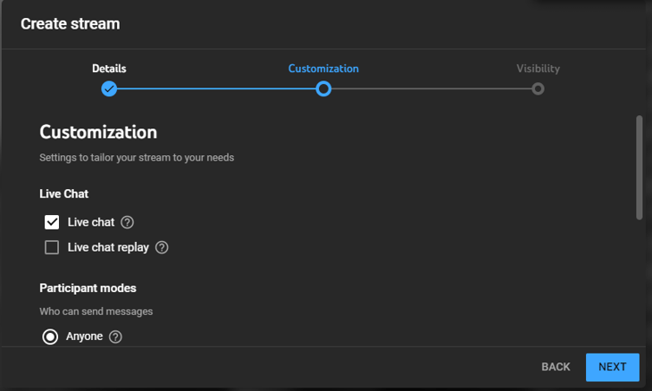Viewport: 652px width, 391px height.
Task: Open the help icon next to Live chat replay
Action: (x=162, y=247)
